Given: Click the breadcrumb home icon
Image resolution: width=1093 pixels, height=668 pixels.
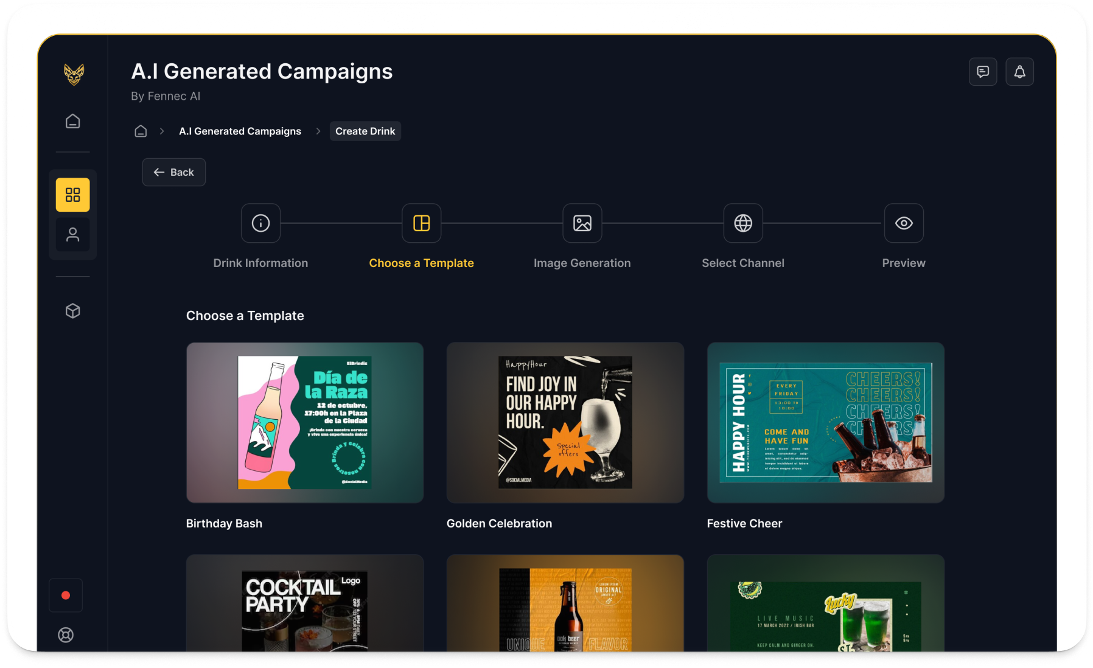Looking at the screenshot, I should click(141, 131).
